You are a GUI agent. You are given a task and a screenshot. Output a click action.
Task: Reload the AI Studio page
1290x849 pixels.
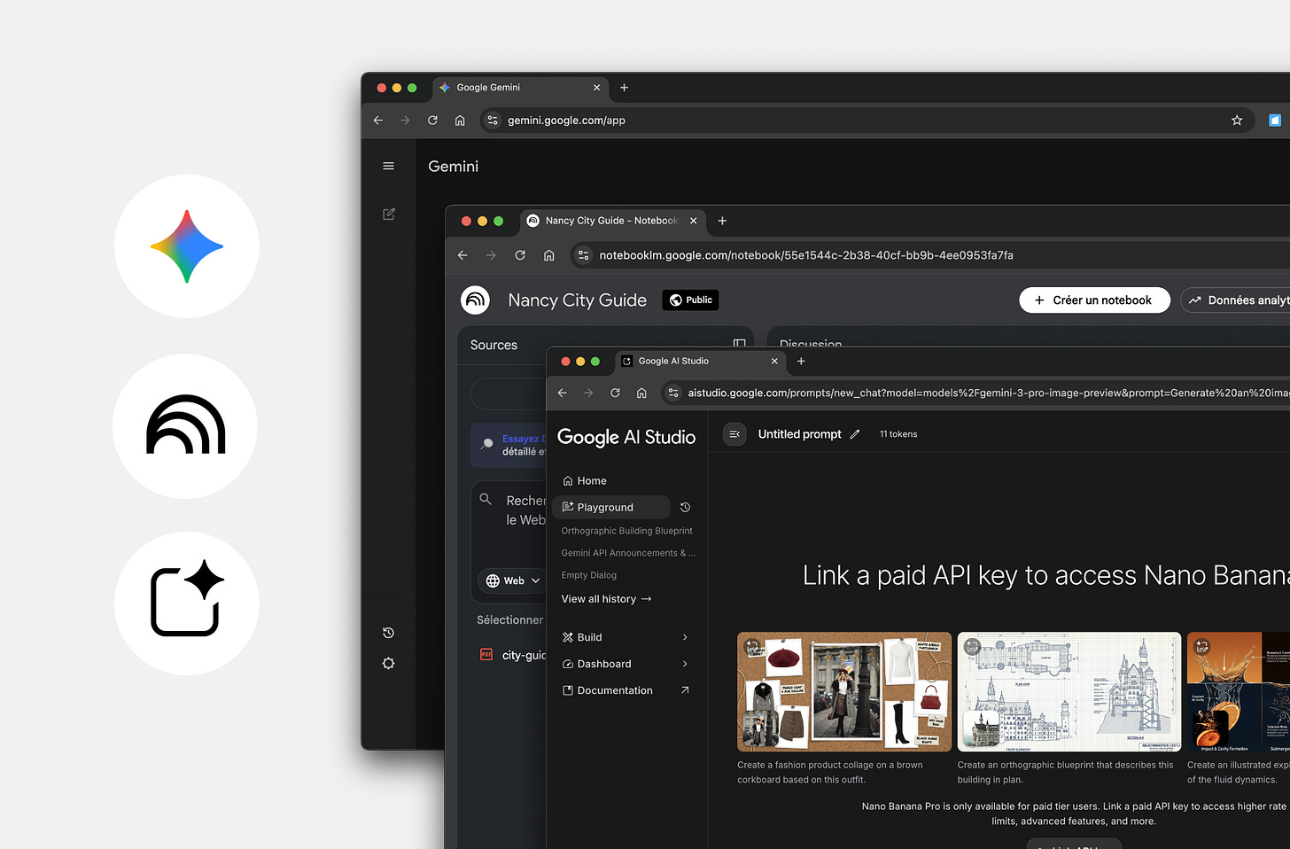pyautogui.click(x=615, y=393)
